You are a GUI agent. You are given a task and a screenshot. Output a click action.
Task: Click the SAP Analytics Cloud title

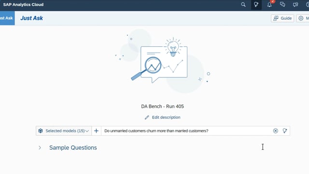coord(23,4)
